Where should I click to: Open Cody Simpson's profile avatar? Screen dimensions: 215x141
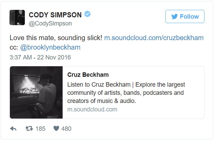click(17, 18)
